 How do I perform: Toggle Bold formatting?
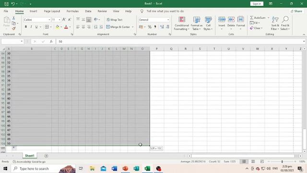pos(25,27)
